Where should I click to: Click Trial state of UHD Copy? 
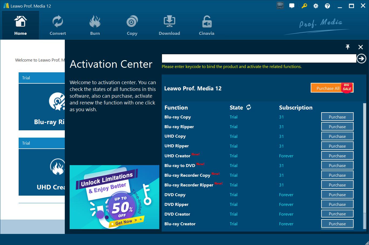point(233,136)
